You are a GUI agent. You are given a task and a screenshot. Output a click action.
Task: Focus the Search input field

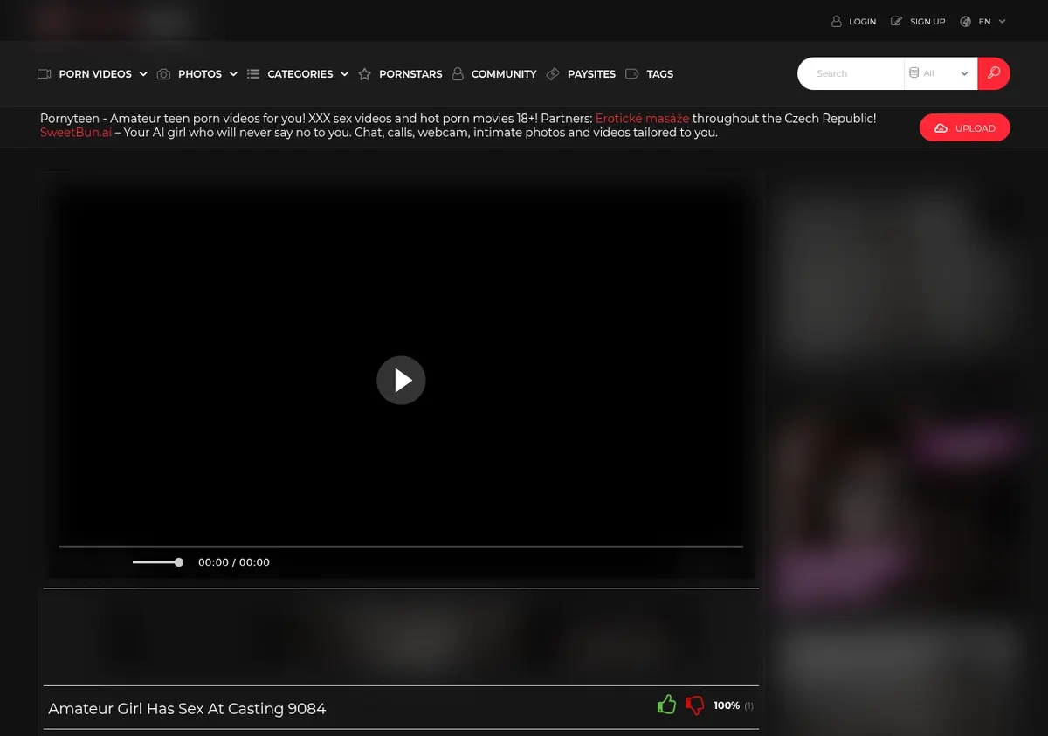point(851,73)
